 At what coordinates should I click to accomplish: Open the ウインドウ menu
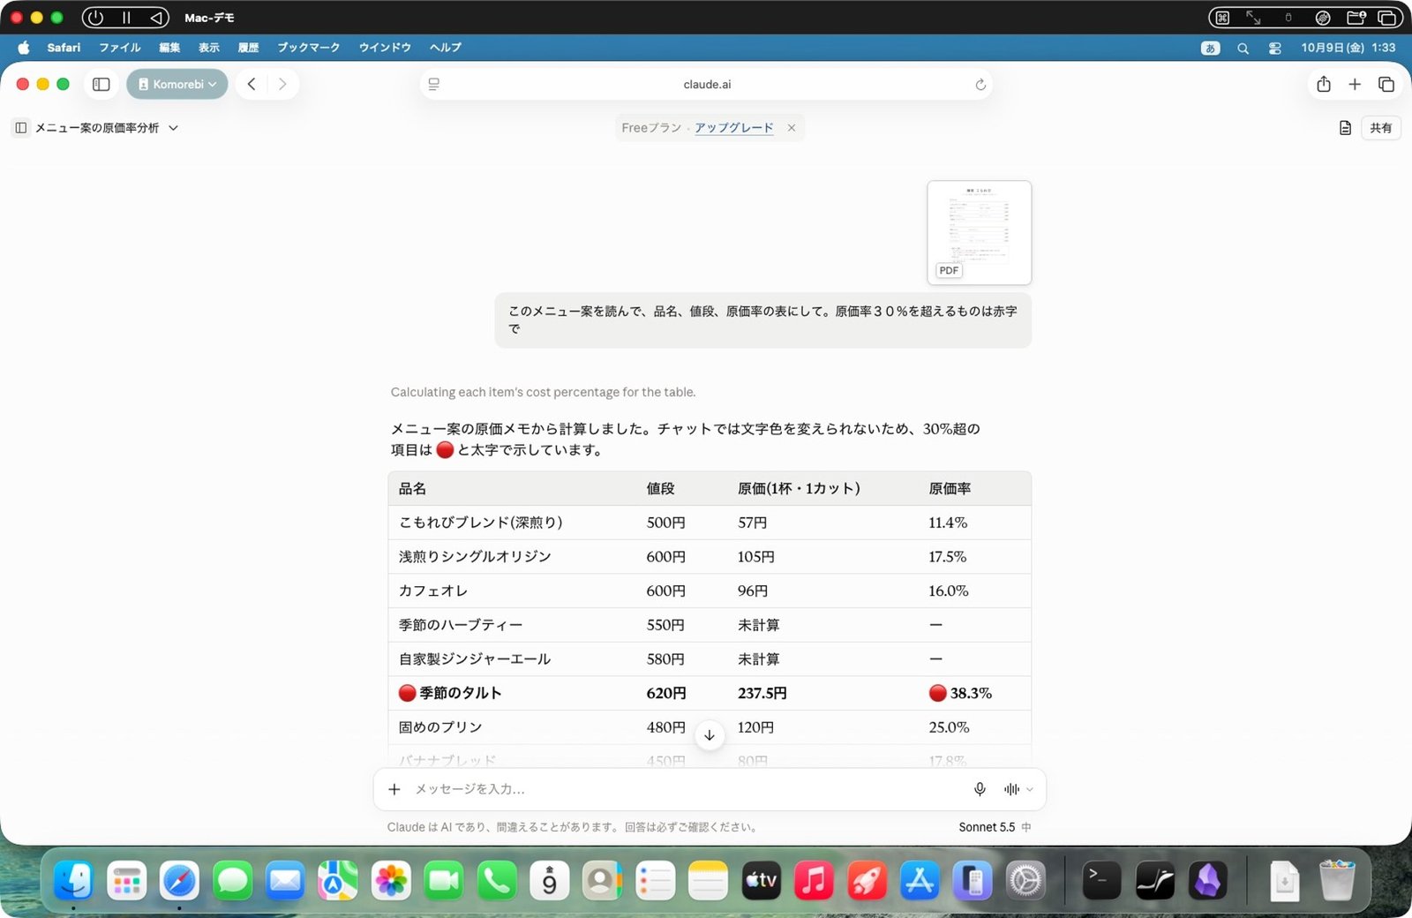(x=385, y=48)
